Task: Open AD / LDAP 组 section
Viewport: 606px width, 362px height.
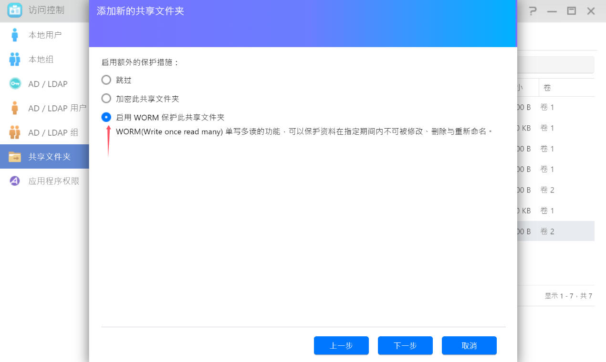Action: pyautogui.click(x=44, y=132)
